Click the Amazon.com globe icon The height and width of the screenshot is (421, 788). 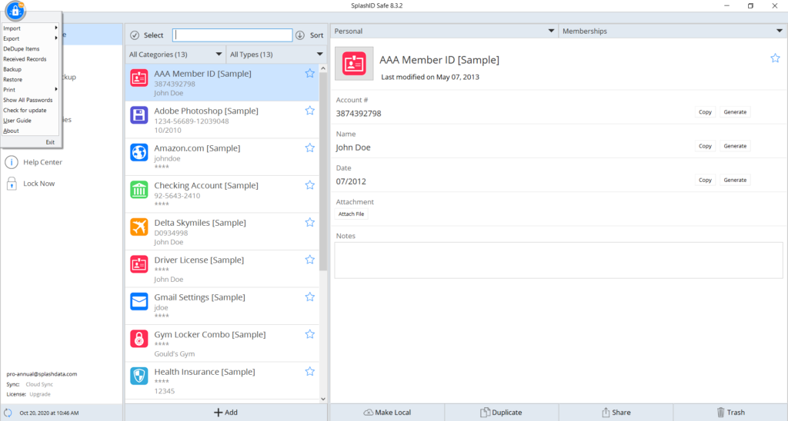139,152
